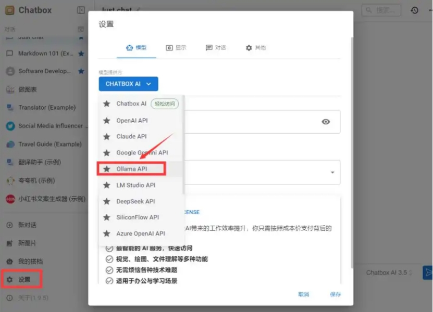Screen dimensions: 433x312
Task: Click the 新图片 icon
Action: (x=10, y=243)
